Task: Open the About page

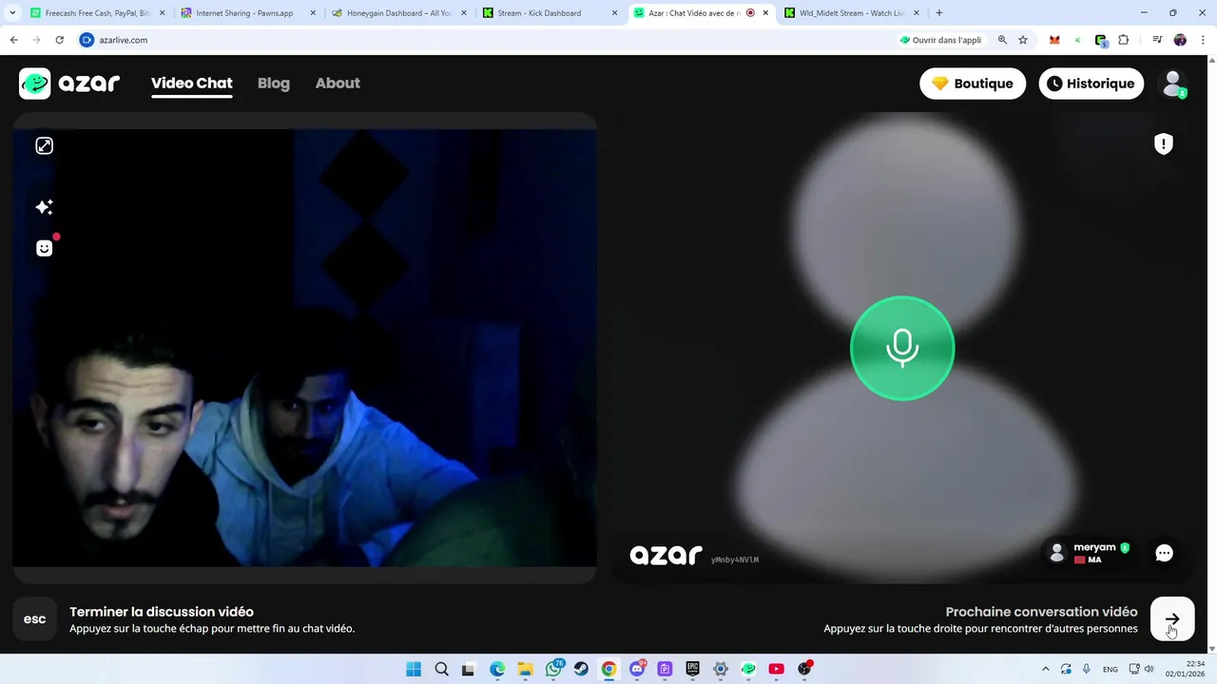Action: point(338,83)
